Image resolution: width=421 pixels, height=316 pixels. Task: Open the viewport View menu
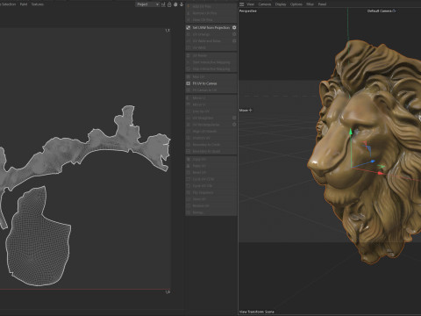[251, 4]
